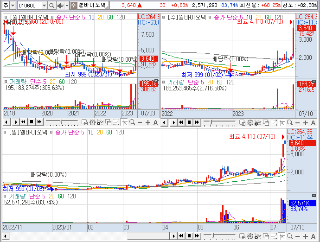Click the daily chart horizontal scrollbar thumb
320x242 pixels.
click(x=148, y=236)
